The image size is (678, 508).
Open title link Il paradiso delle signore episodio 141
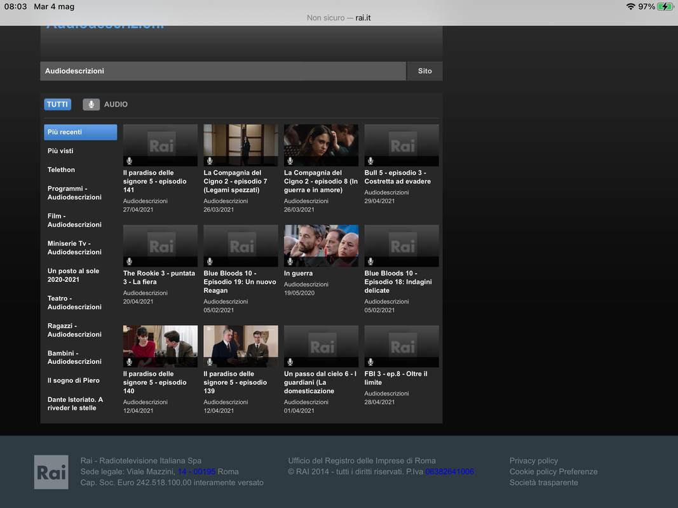[x=155, y=182]
